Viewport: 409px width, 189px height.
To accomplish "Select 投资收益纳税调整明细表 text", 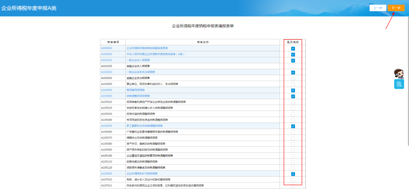I will (140, 114).
